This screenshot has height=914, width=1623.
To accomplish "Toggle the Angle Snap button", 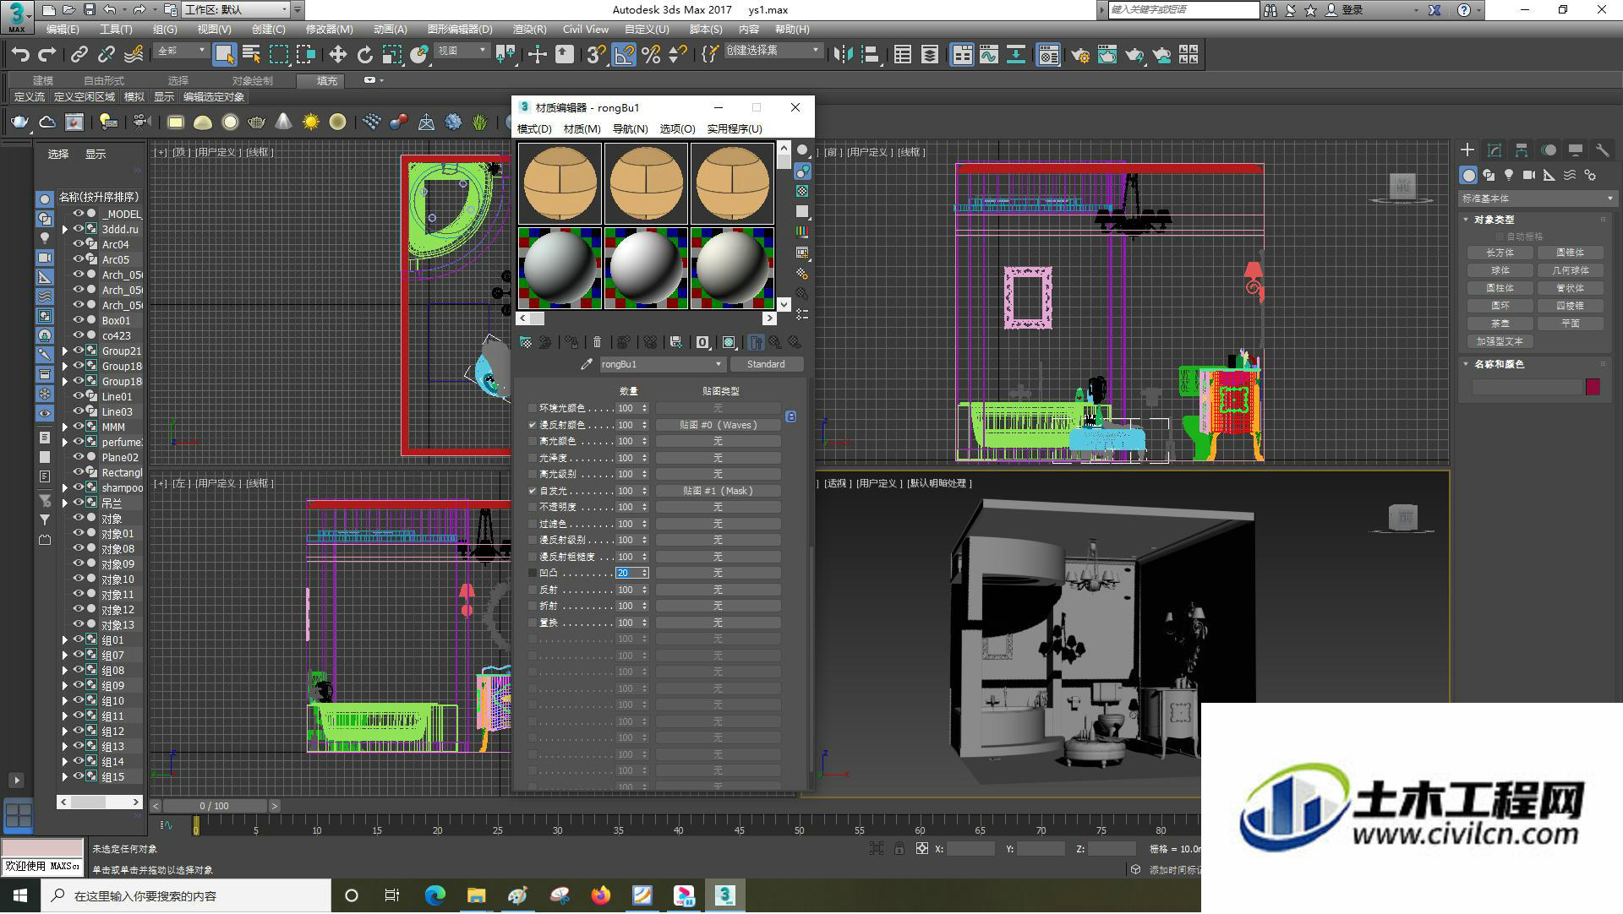I will coord(624,55).
